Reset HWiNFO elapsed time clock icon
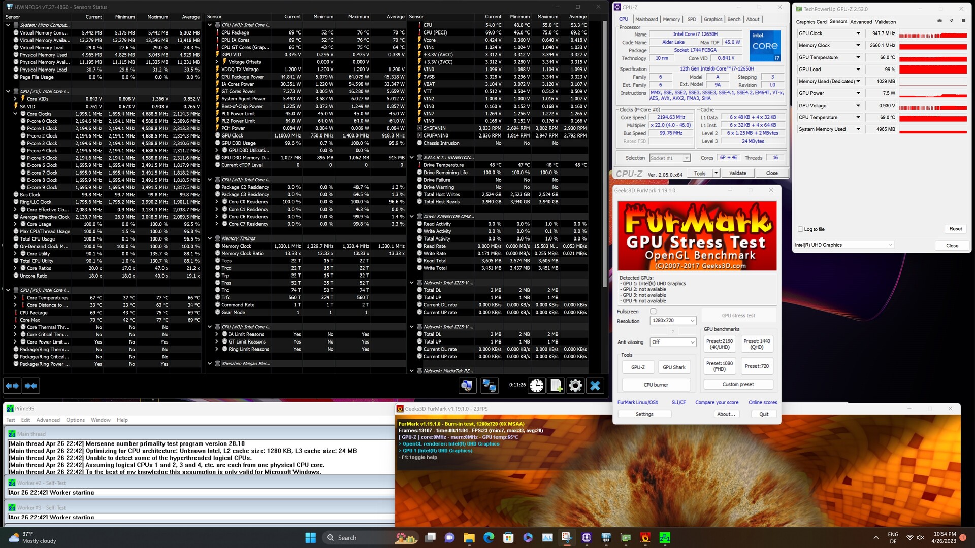 tap(537, 386)
